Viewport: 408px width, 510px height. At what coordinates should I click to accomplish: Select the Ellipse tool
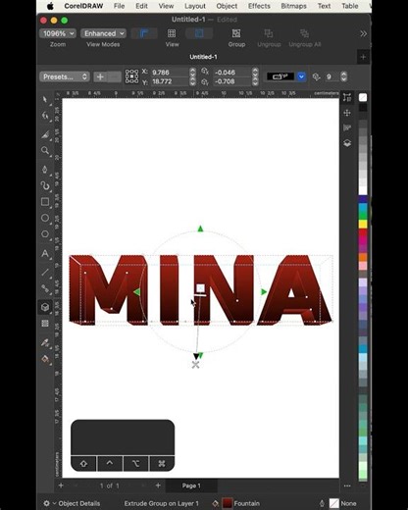click(45, 218)
